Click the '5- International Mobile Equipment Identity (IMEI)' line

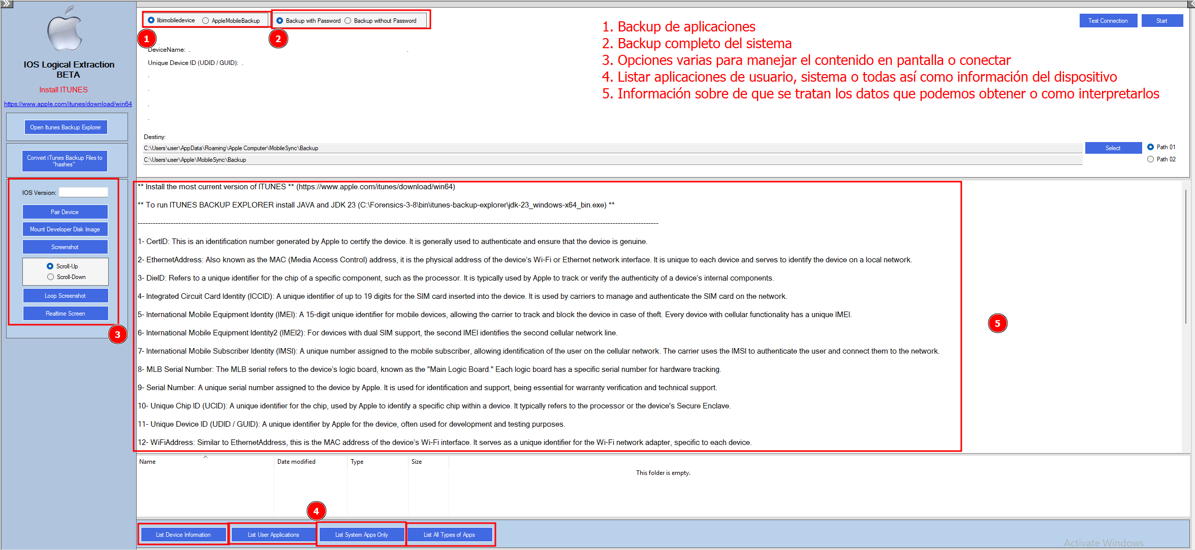pos(495,315)
